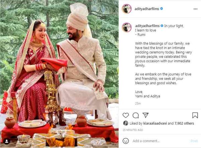Viewport: 201px width, 148px height.
Task: Open adityadharfilms username link in header
Action: coord(147,9)
